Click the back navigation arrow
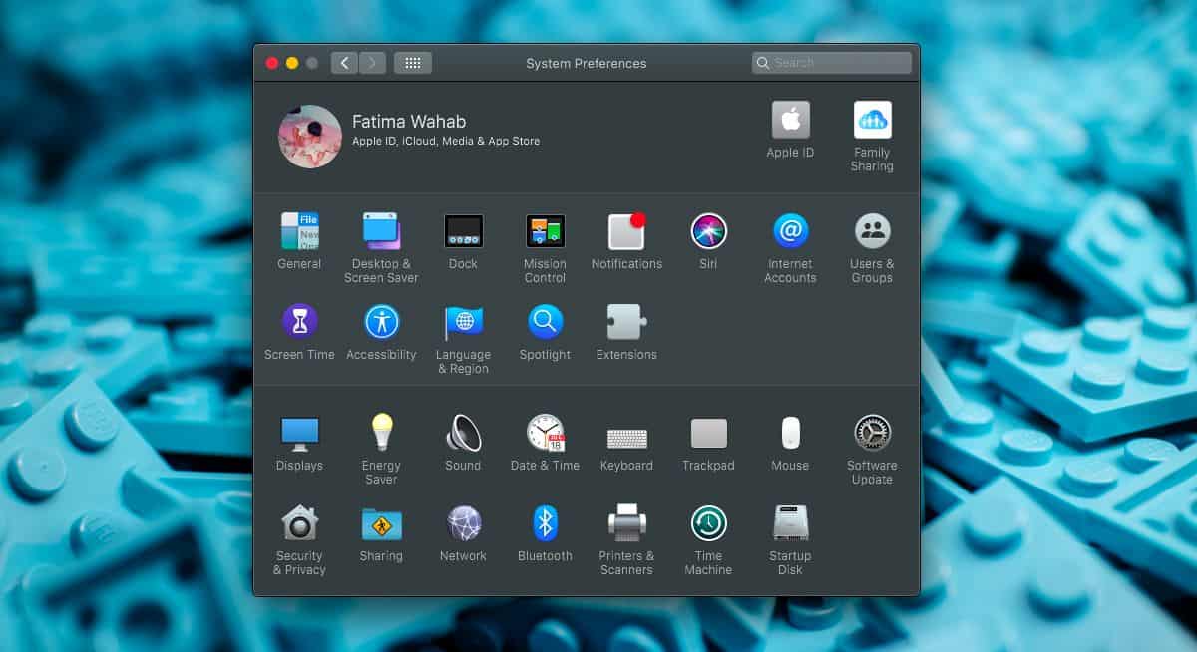Image resolution: width=1197 pixels, height=652 pixels. pos(344,63)
